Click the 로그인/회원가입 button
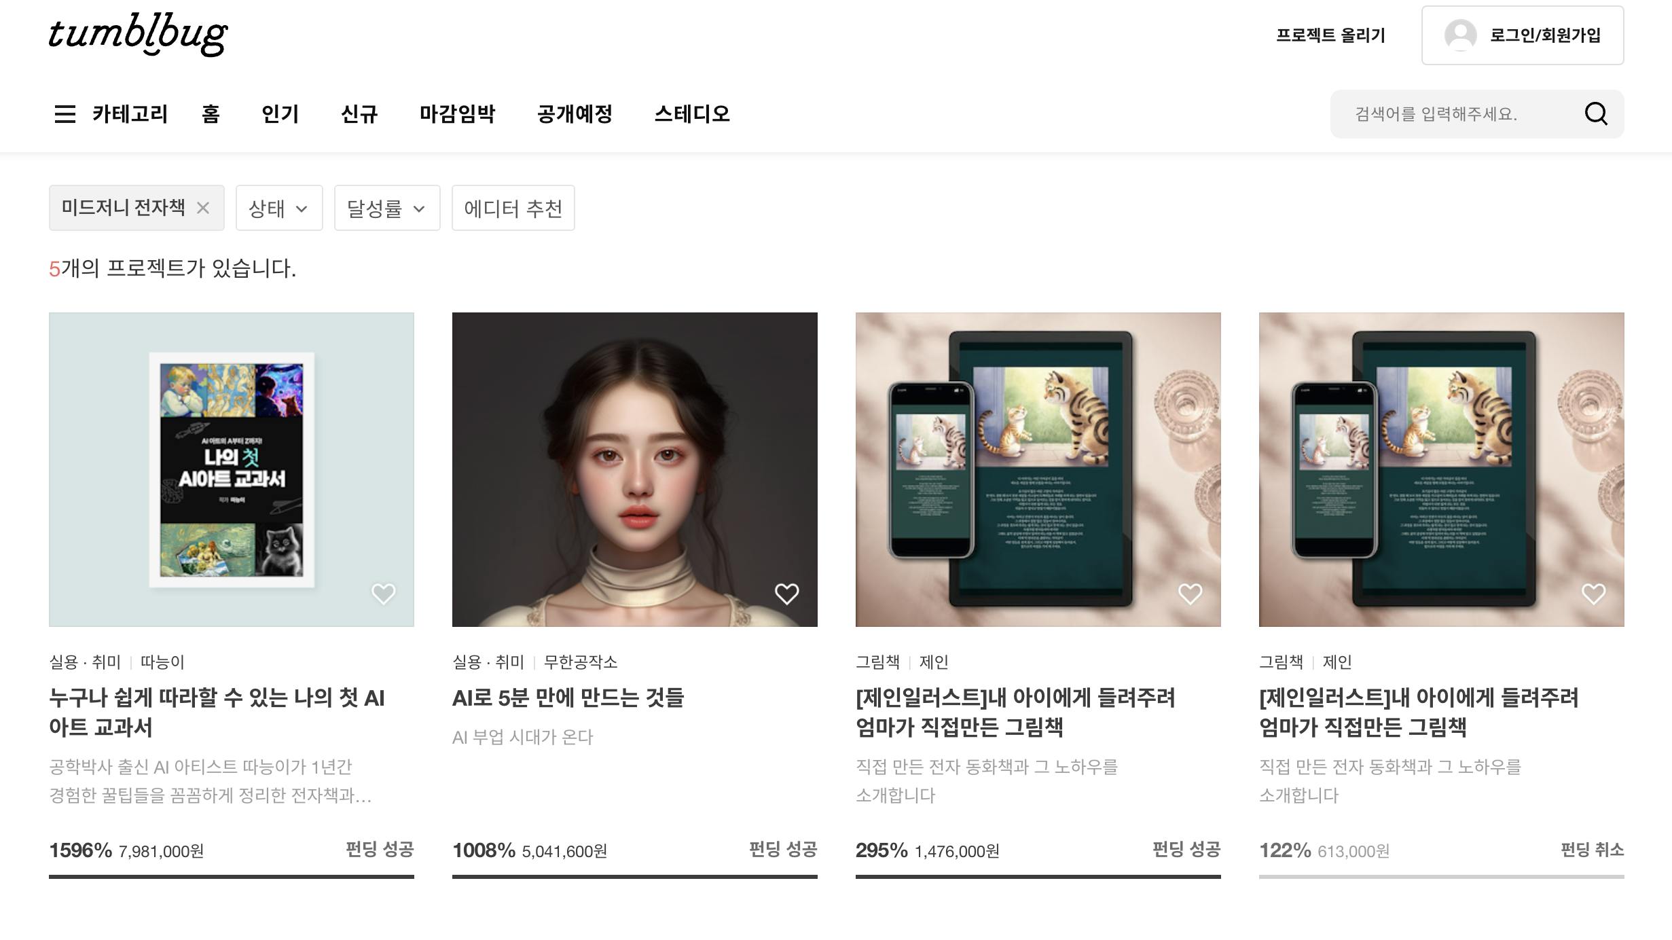The height and width of the screenshot is (940, 1672). tap(1523, 35)
